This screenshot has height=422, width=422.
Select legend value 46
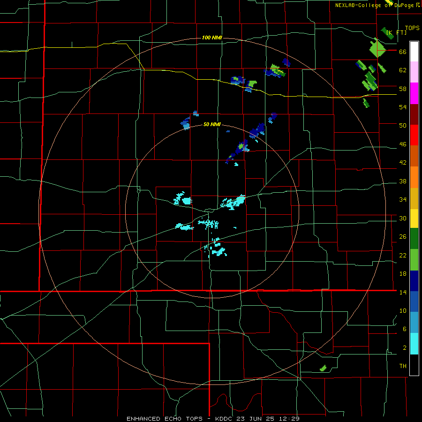pos(403,144)
